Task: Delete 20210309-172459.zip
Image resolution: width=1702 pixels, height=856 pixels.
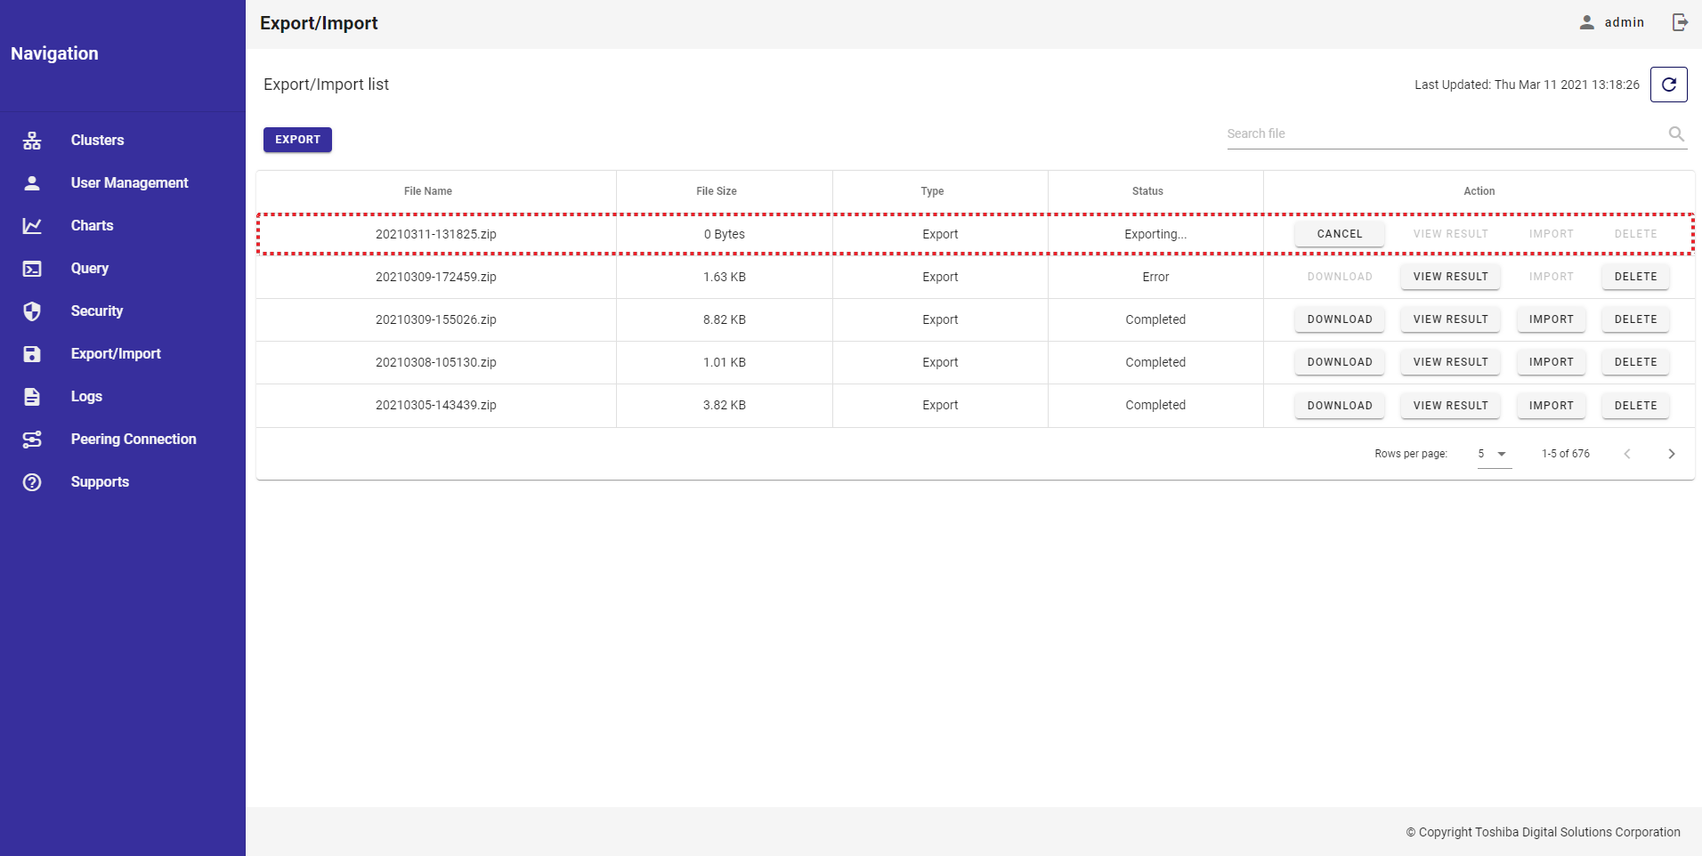Action: click(1635, 277)
